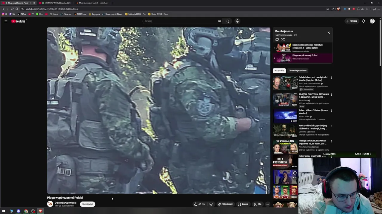This screenshot has height=214, width=382.
Task: Open the Epidemia (1995) bookmark
Action: click(x=135, y=14)
